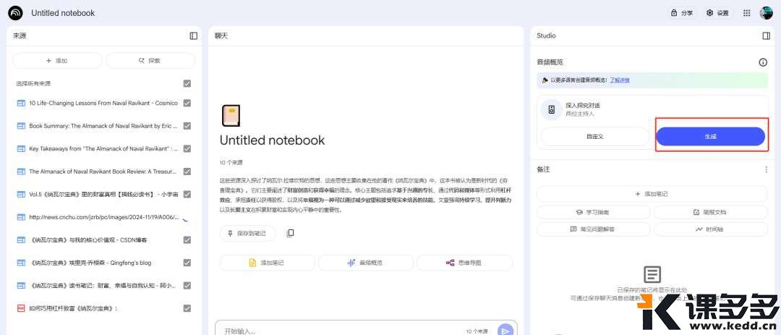This screenshot has height=335, width=781.
Task: Open the audio overview info icon
Action: (x=763, y=62)
